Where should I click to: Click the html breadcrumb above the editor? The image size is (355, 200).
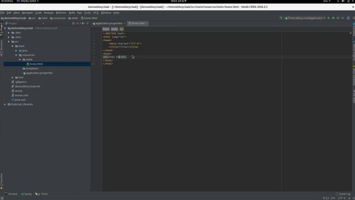(106, 29)
